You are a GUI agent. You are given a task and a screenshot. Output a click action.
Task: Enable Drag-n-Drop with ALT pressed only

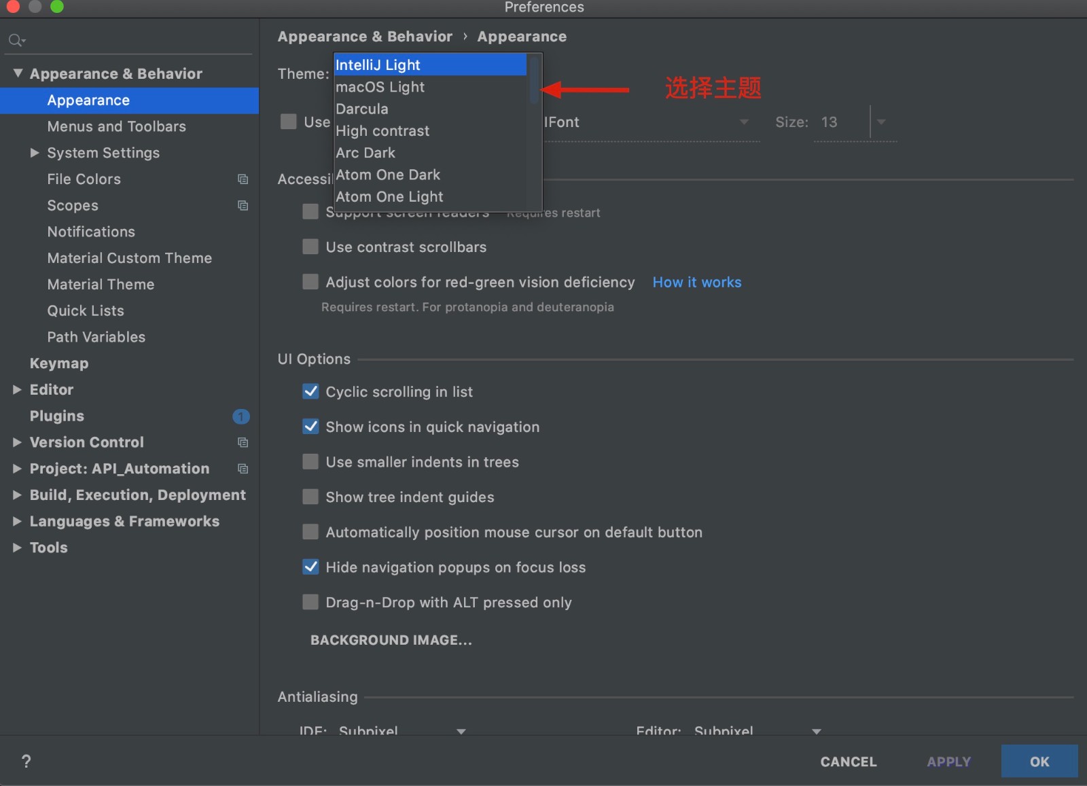pos(310,602)
